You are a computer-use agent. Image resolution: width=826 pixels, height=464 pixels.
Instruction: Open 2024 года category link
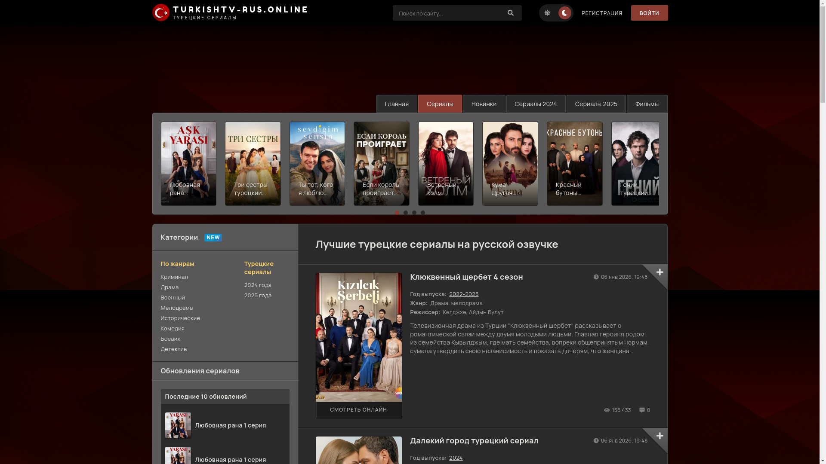258,285
